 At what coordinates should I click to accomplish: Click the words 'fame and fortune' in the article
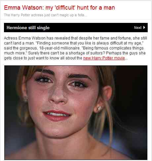pyautogui.click(x=116, y=38)
